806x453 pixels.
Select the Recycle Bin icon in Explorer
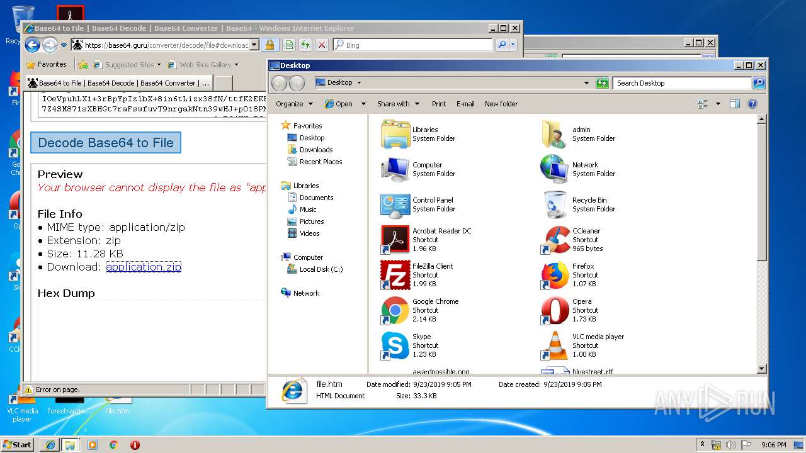[x=555, y=204]
